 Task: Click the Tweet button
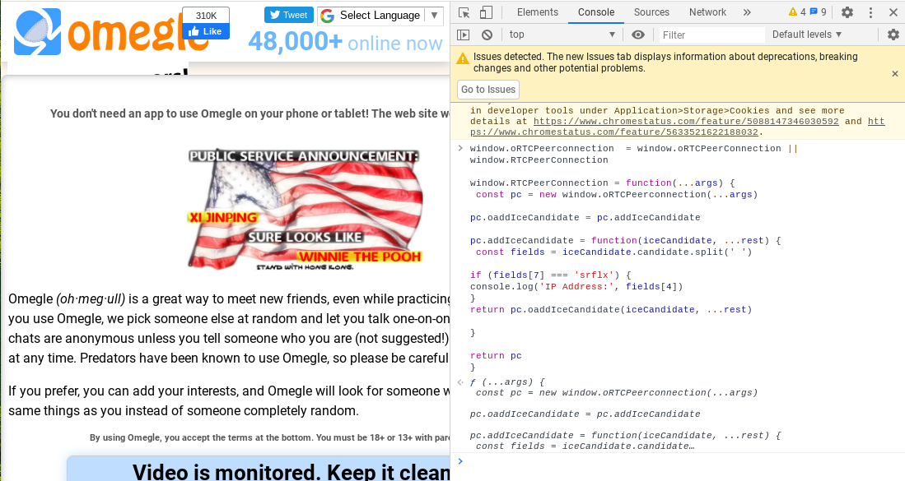[x=288, y=15]
